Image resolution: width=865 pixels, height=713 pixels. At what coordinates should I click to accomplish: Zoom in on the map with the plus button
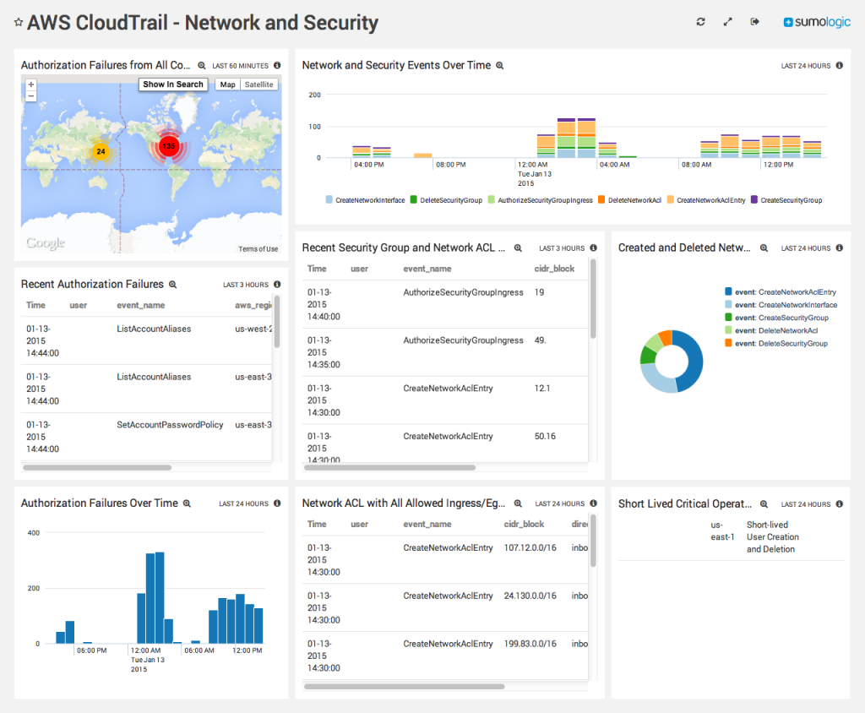click(x=31, y=84)
